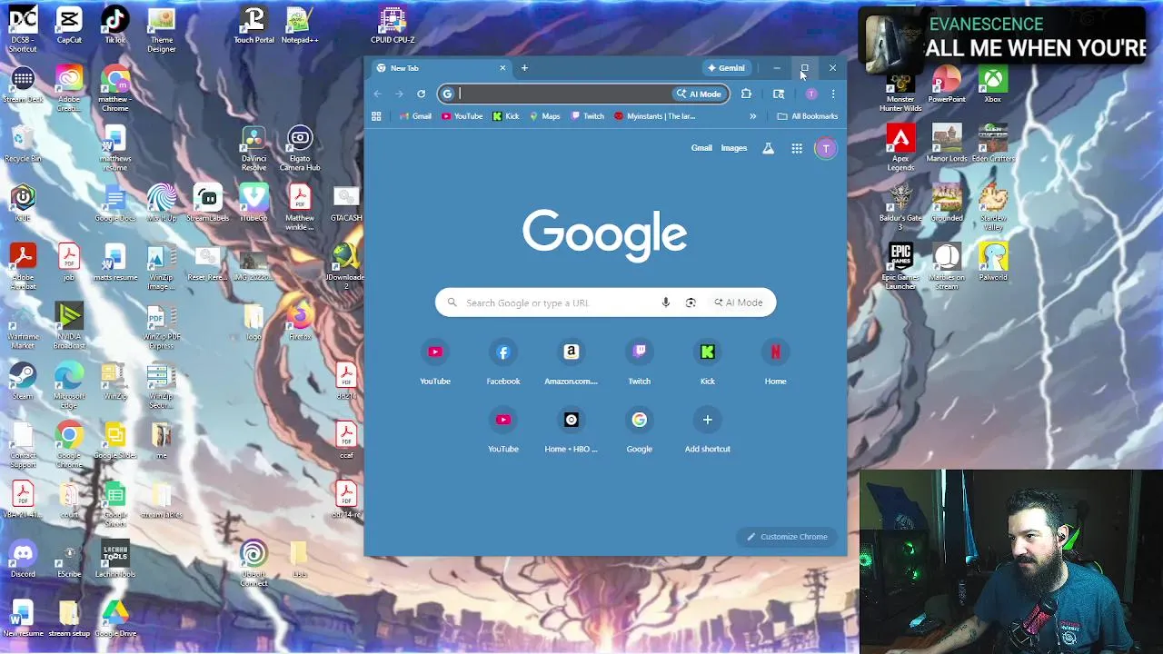The height and width of the screenshot is (654, 1163).
Task: Open Kick bookmark in bookmarks bar
Action: point(506,116)
